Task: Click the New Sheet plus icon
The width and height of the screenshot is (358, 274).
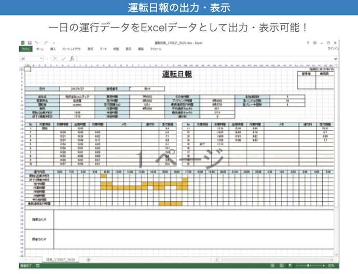Action: pyautogui.click(x=88, y=259)
